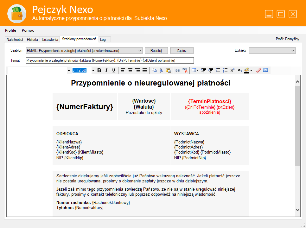Insert a numbered list
Screen dimensions: 306x228
(x=225, y=70)
